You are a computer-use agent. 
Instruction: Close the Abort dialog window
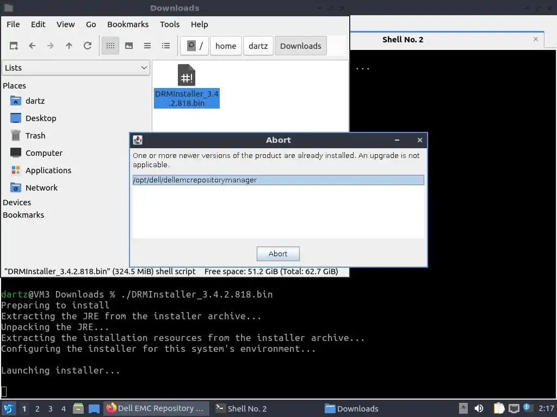[420, 140]
